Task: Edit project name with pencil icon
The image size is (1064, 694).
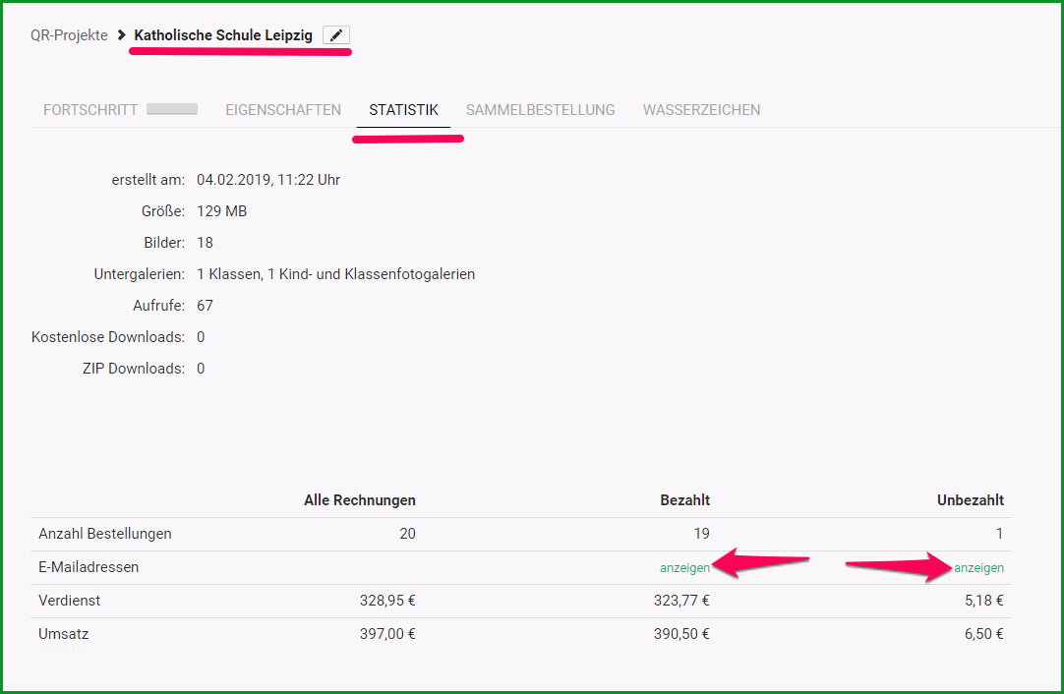Action: click(x=336, y=35)
